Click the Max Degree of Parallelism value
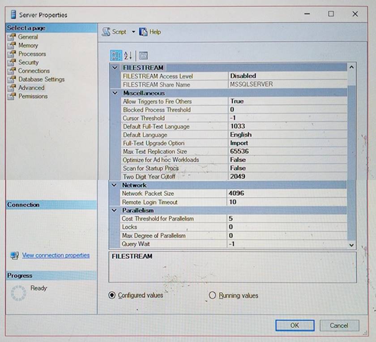Screen dimensions: 376x342 (x=286, y=236)
